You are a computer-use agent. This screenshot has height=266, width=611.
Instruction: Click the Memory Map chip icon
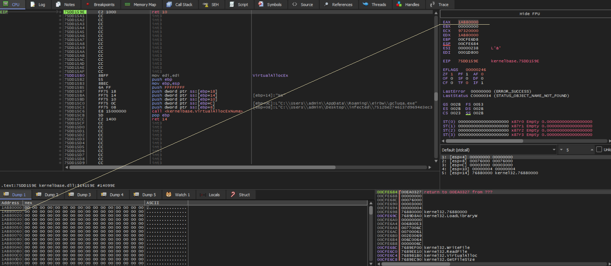click(x=127, y=4)
